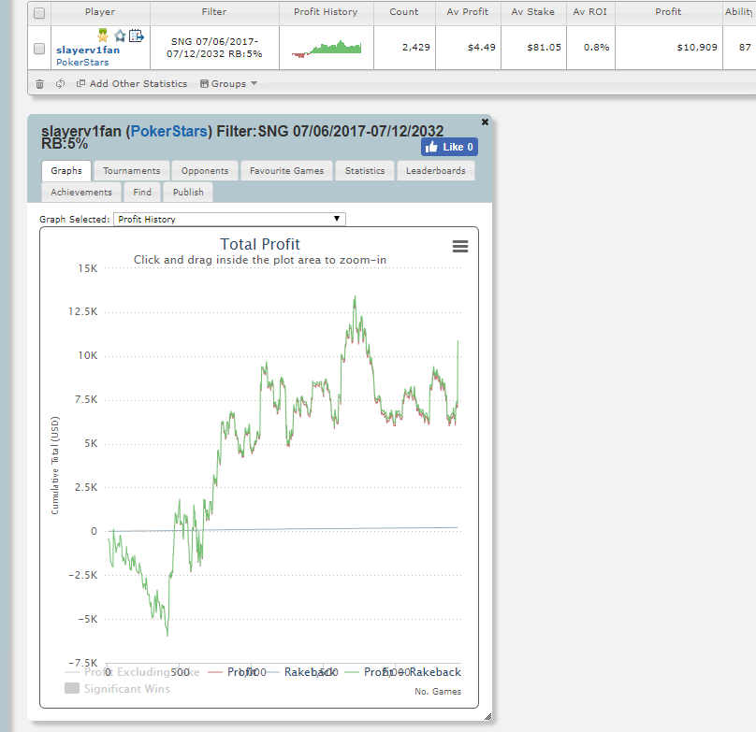Open the Achievements tab
The image size is (756, 732).
[81, 192]
